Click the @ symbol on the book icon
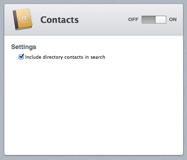187x160 pixels. pos(24,18)
